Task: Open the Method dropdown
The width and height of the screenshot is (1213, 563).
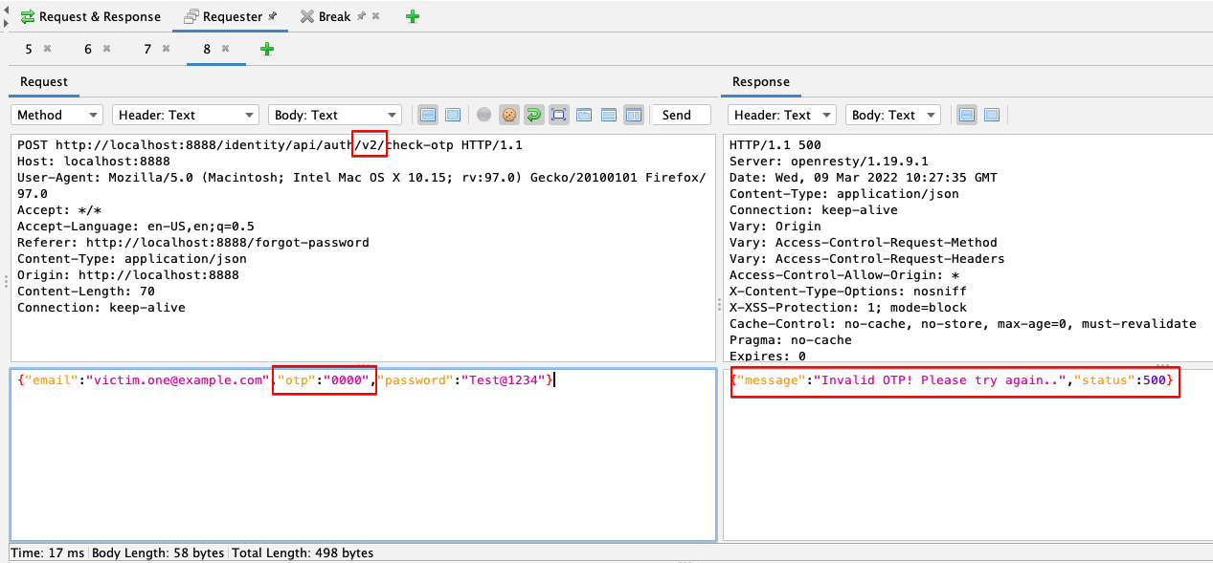Action: coord(56,115)
